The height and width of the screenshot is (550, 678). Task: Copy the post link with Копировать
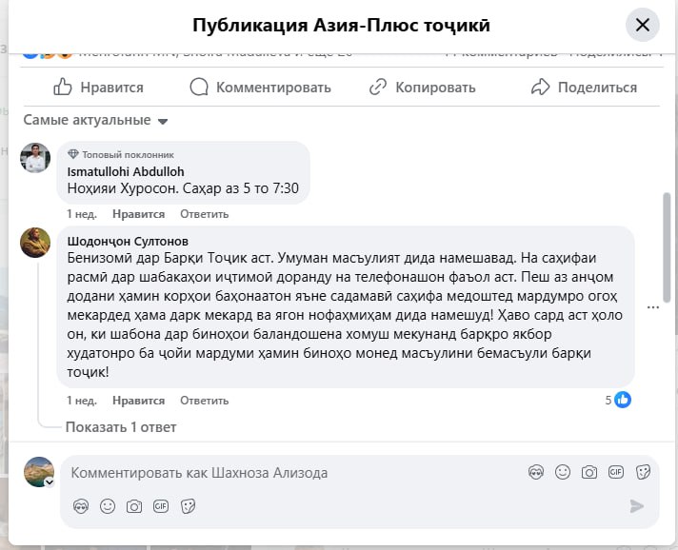(x=422, y=88)
